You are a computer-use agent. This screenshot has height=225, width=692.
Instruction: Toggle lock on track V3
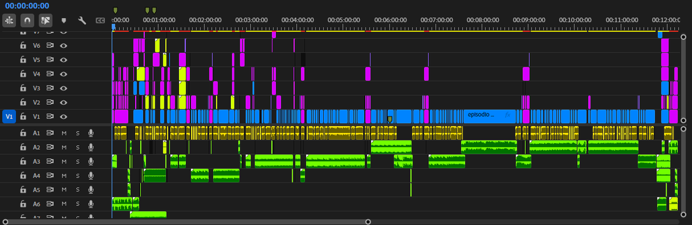[23, 88]
